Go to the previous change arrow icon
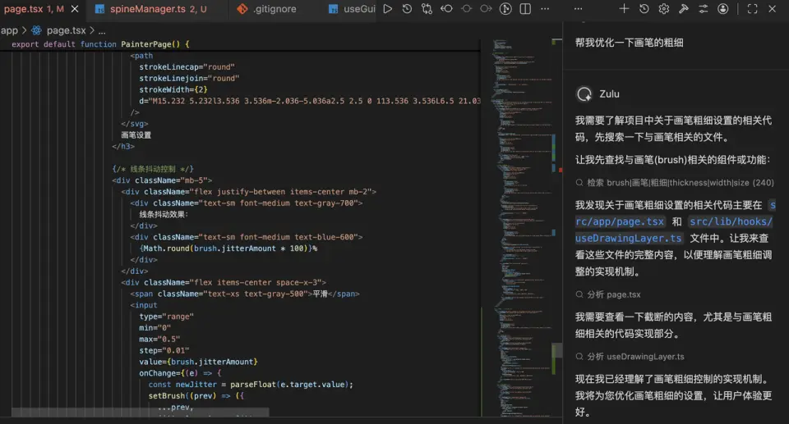Viewport: 789px width, 424px height. [x=447, y=9]
